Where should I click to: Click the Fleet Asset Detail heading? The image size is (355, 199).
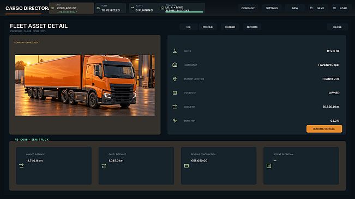pyautogui.click(x=39, y=26)
